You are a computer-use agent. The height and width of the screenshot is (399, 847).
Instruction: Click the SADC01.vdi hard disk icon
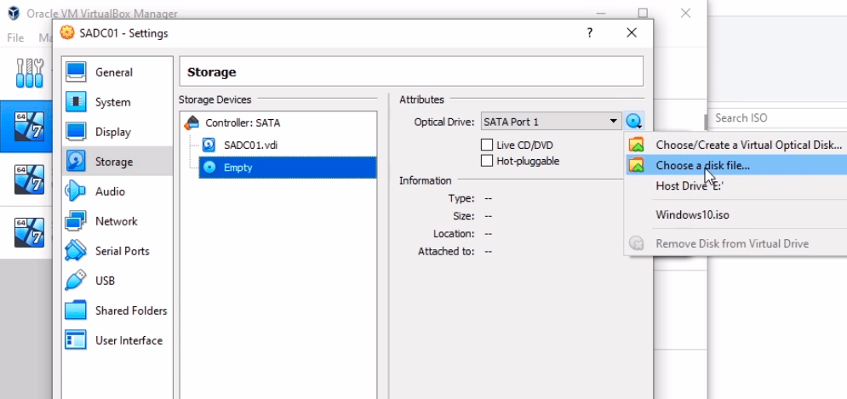tap(209, 145)
